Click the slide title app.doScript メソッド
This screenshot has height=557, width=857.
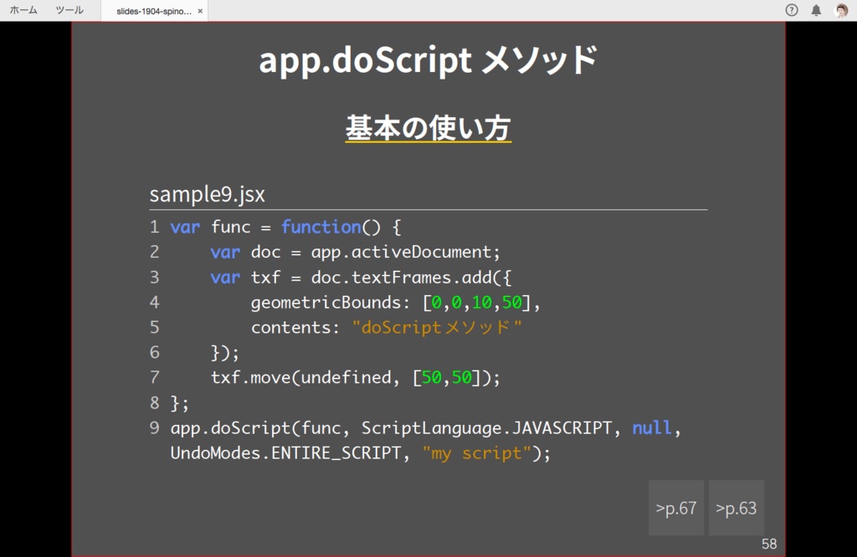pyautogui.click(x=428, y=60)
